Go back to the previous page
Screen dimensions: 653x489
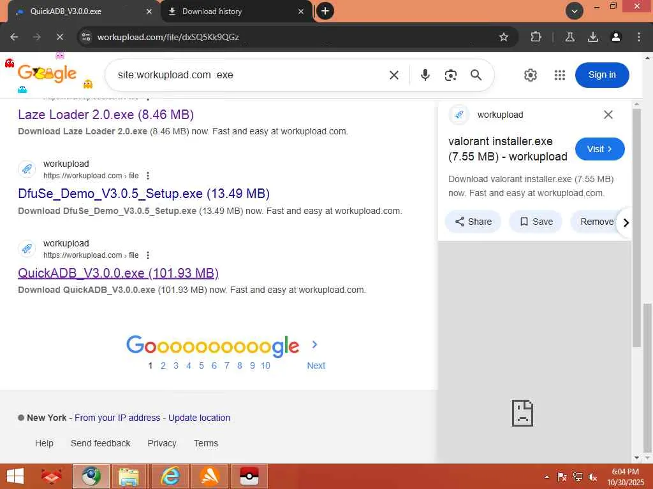tap(14, 37)
